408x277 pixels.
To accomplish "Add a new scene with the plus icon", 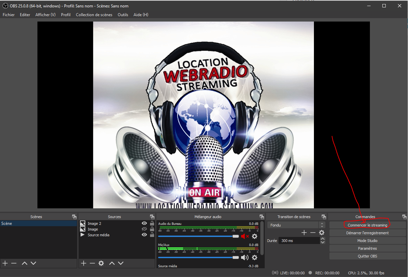I will click(x=5, y=263).
